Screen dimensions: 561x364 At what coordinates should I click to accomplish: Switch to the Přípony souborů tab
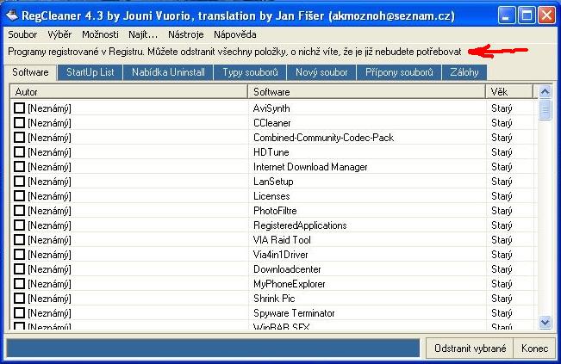(398, 72)
